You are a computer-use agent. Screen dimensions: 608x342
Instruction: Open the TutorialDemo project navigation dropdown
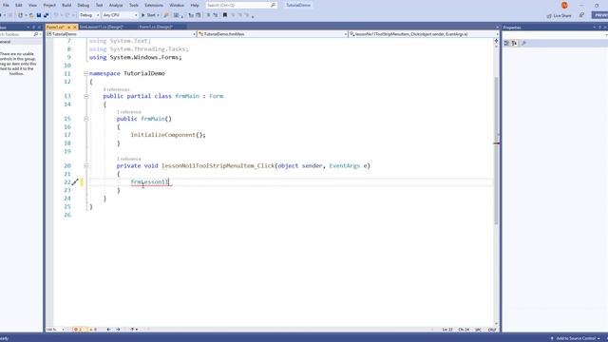tap(121, 34)
